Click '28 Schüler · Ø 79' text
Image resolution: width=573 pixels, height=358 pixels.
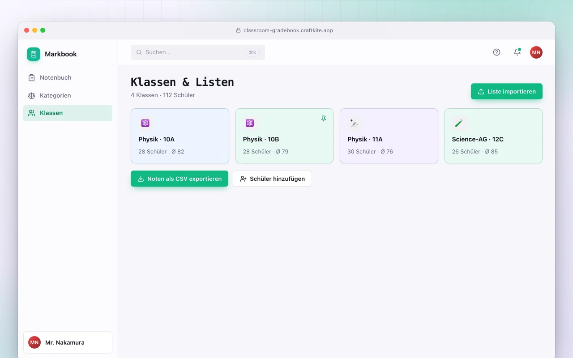pyautogui.click(x=265, y=152)
